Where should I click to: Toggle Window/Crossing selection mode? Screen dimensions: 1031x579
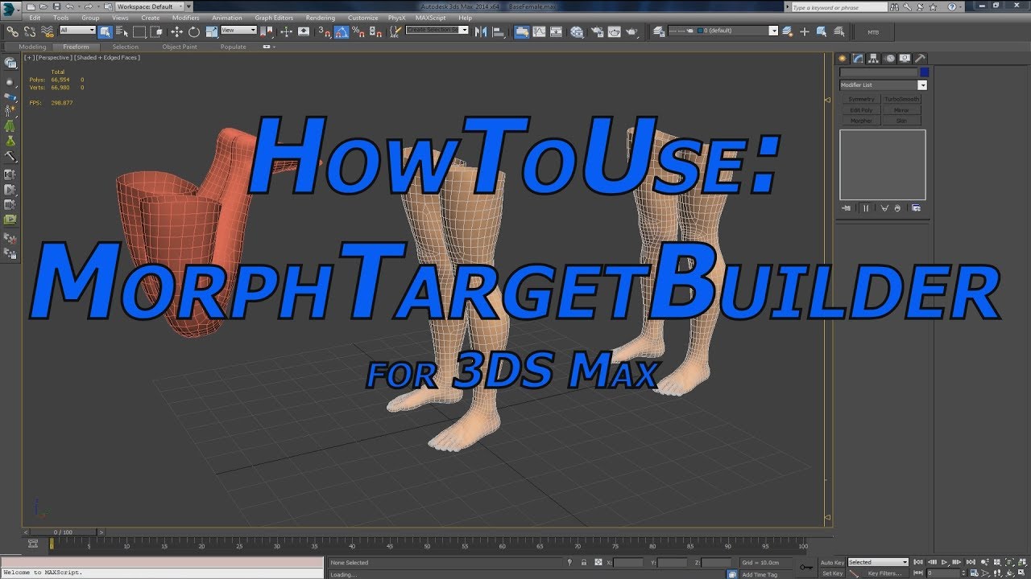tap(156, 31)
